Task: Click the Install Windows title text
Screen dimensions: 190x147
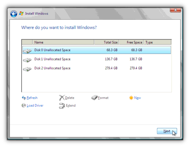Action: point(36,14)
